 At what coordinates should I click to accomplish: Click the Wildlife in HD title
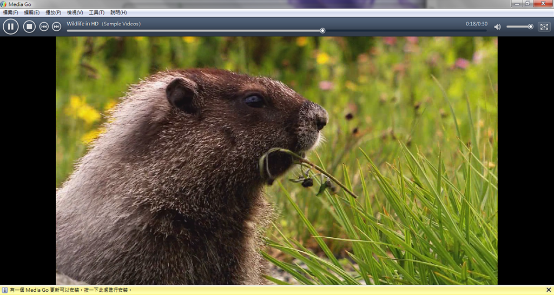click(x=83, y=24)
